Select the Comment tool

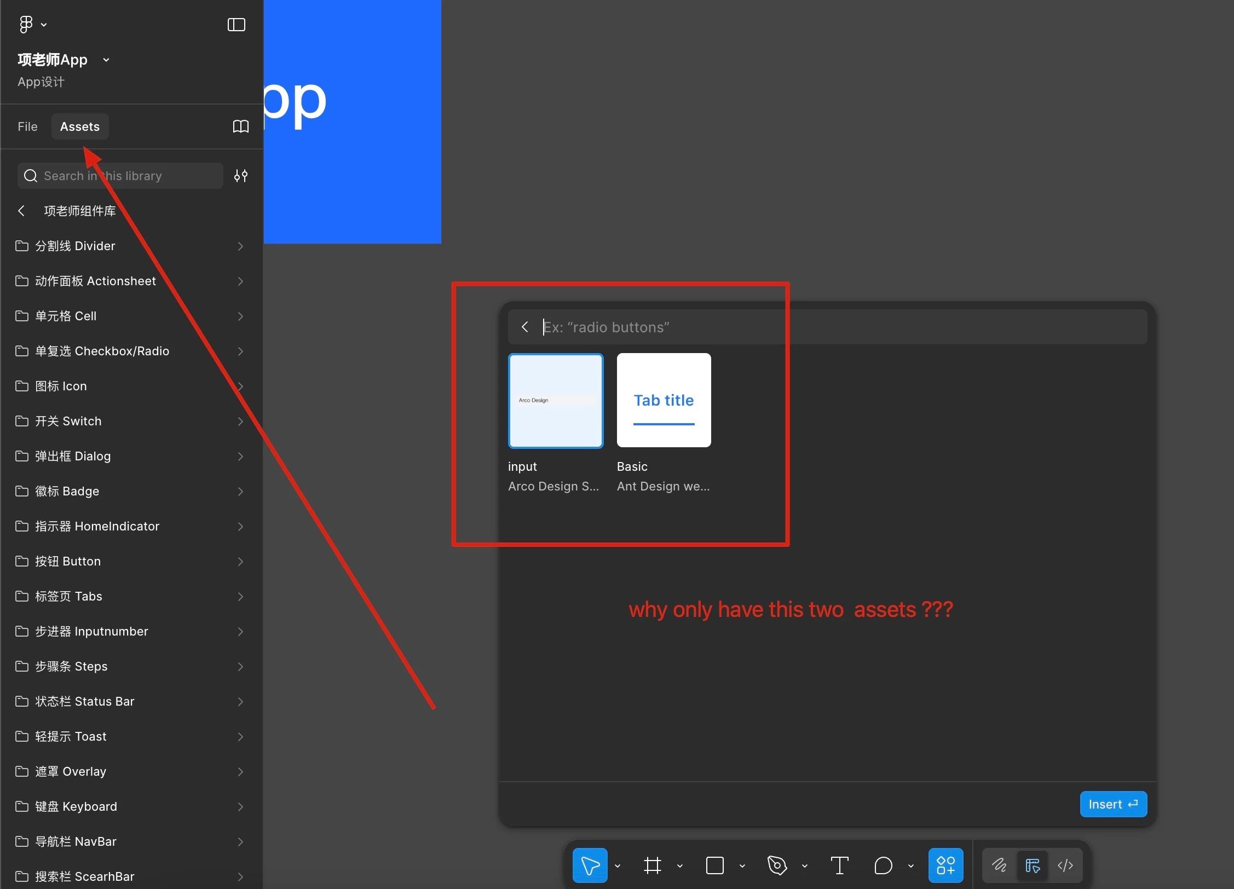[883, 865]
